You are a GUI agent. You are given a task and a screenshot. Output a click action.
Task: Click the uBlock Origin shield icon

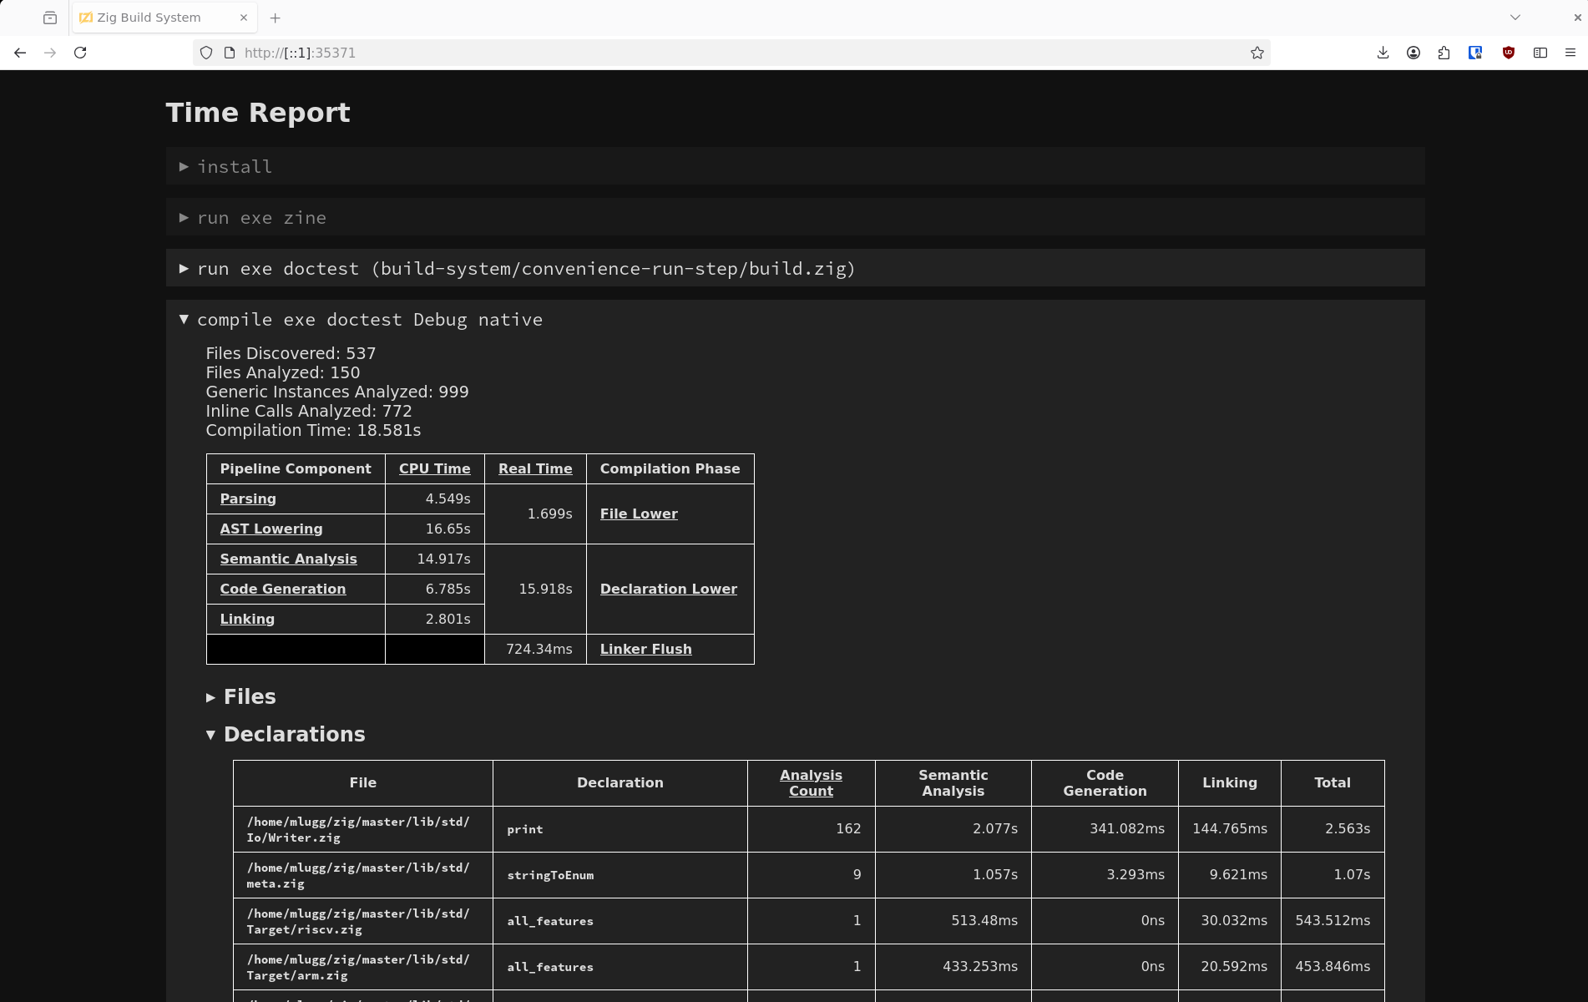click(x=1508, y=52)
